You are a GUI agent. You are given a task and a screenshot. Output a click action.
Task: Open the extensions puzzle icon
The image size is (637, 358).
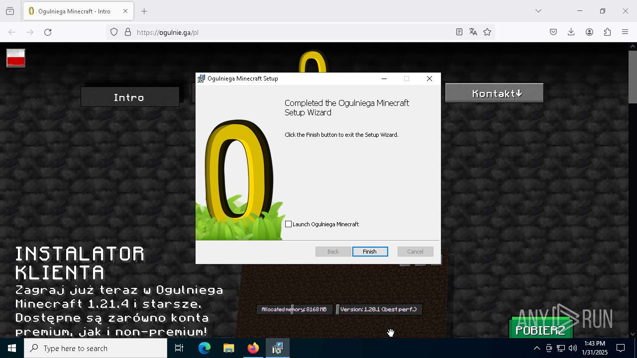(607, 32)
